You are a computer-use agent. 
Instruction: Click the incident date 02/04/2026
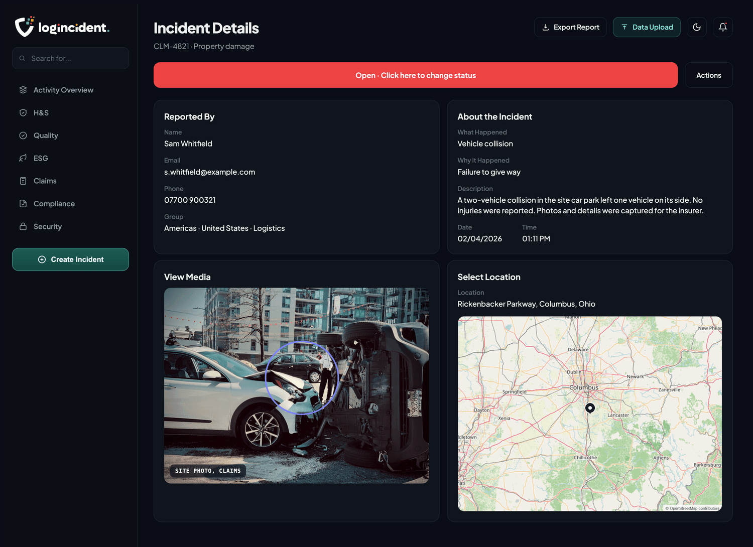(480, 239)
